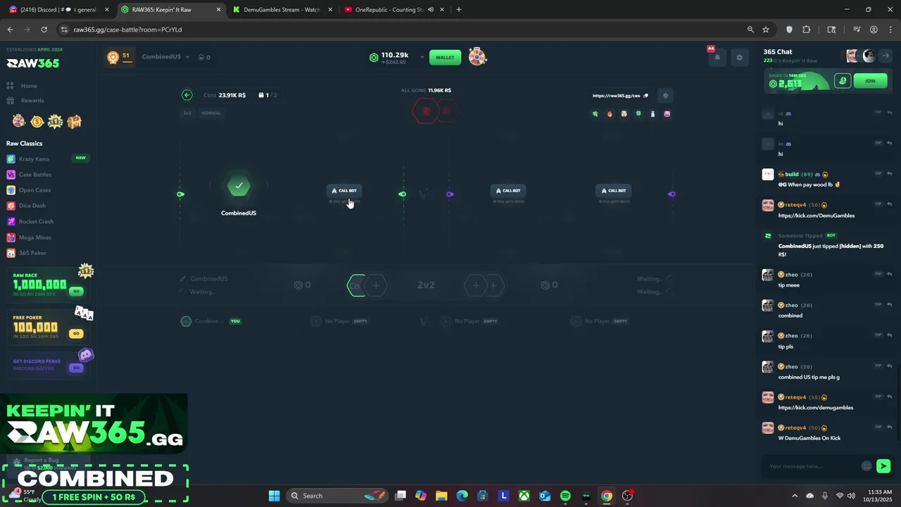Viewport: 901px width, 507px height.
Task: Click the spin wheel icon beside Wallet
Action: [x=477, y=57]
